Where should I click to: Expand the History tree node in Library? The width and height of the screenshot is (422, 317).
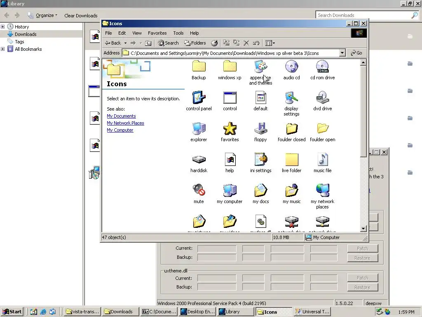click(x=3, y=27)
